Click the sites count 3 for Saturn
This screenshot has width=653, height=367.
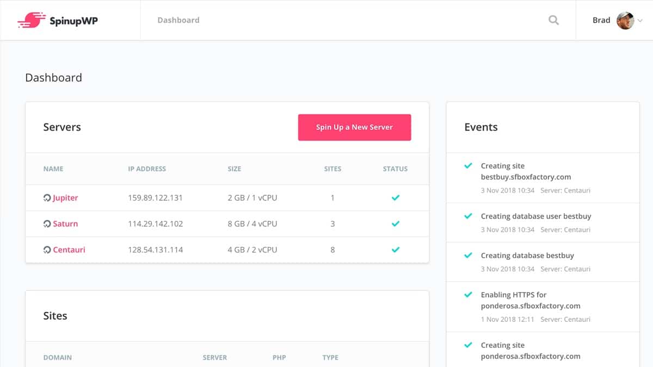coord(332,224)
